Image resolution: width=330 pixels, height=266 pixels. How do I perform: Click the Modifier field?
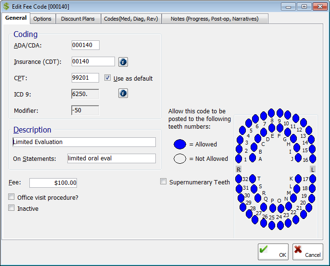[85, 110]
